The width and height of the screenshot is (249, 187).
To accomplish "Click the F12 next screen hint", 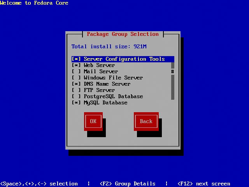I will click(x=204, y=183).
